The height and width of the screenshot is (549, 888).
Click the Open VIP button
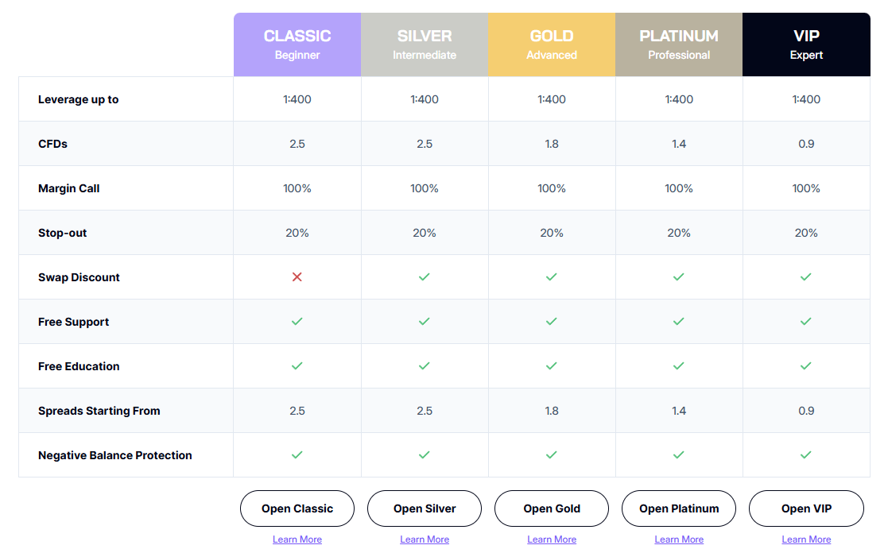[806, 508]
